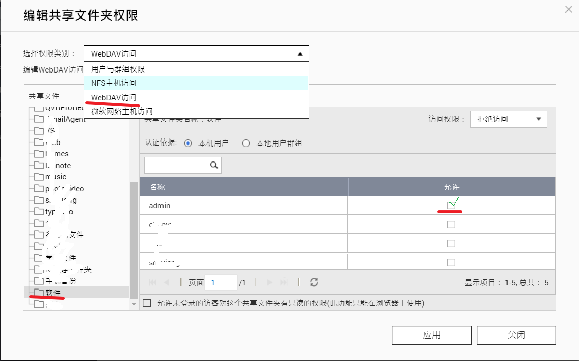This screenshot has height=361, width=579.
Task: Click the refresh icon below the user list
Action: pyautogui.click(x=313, y=282)
